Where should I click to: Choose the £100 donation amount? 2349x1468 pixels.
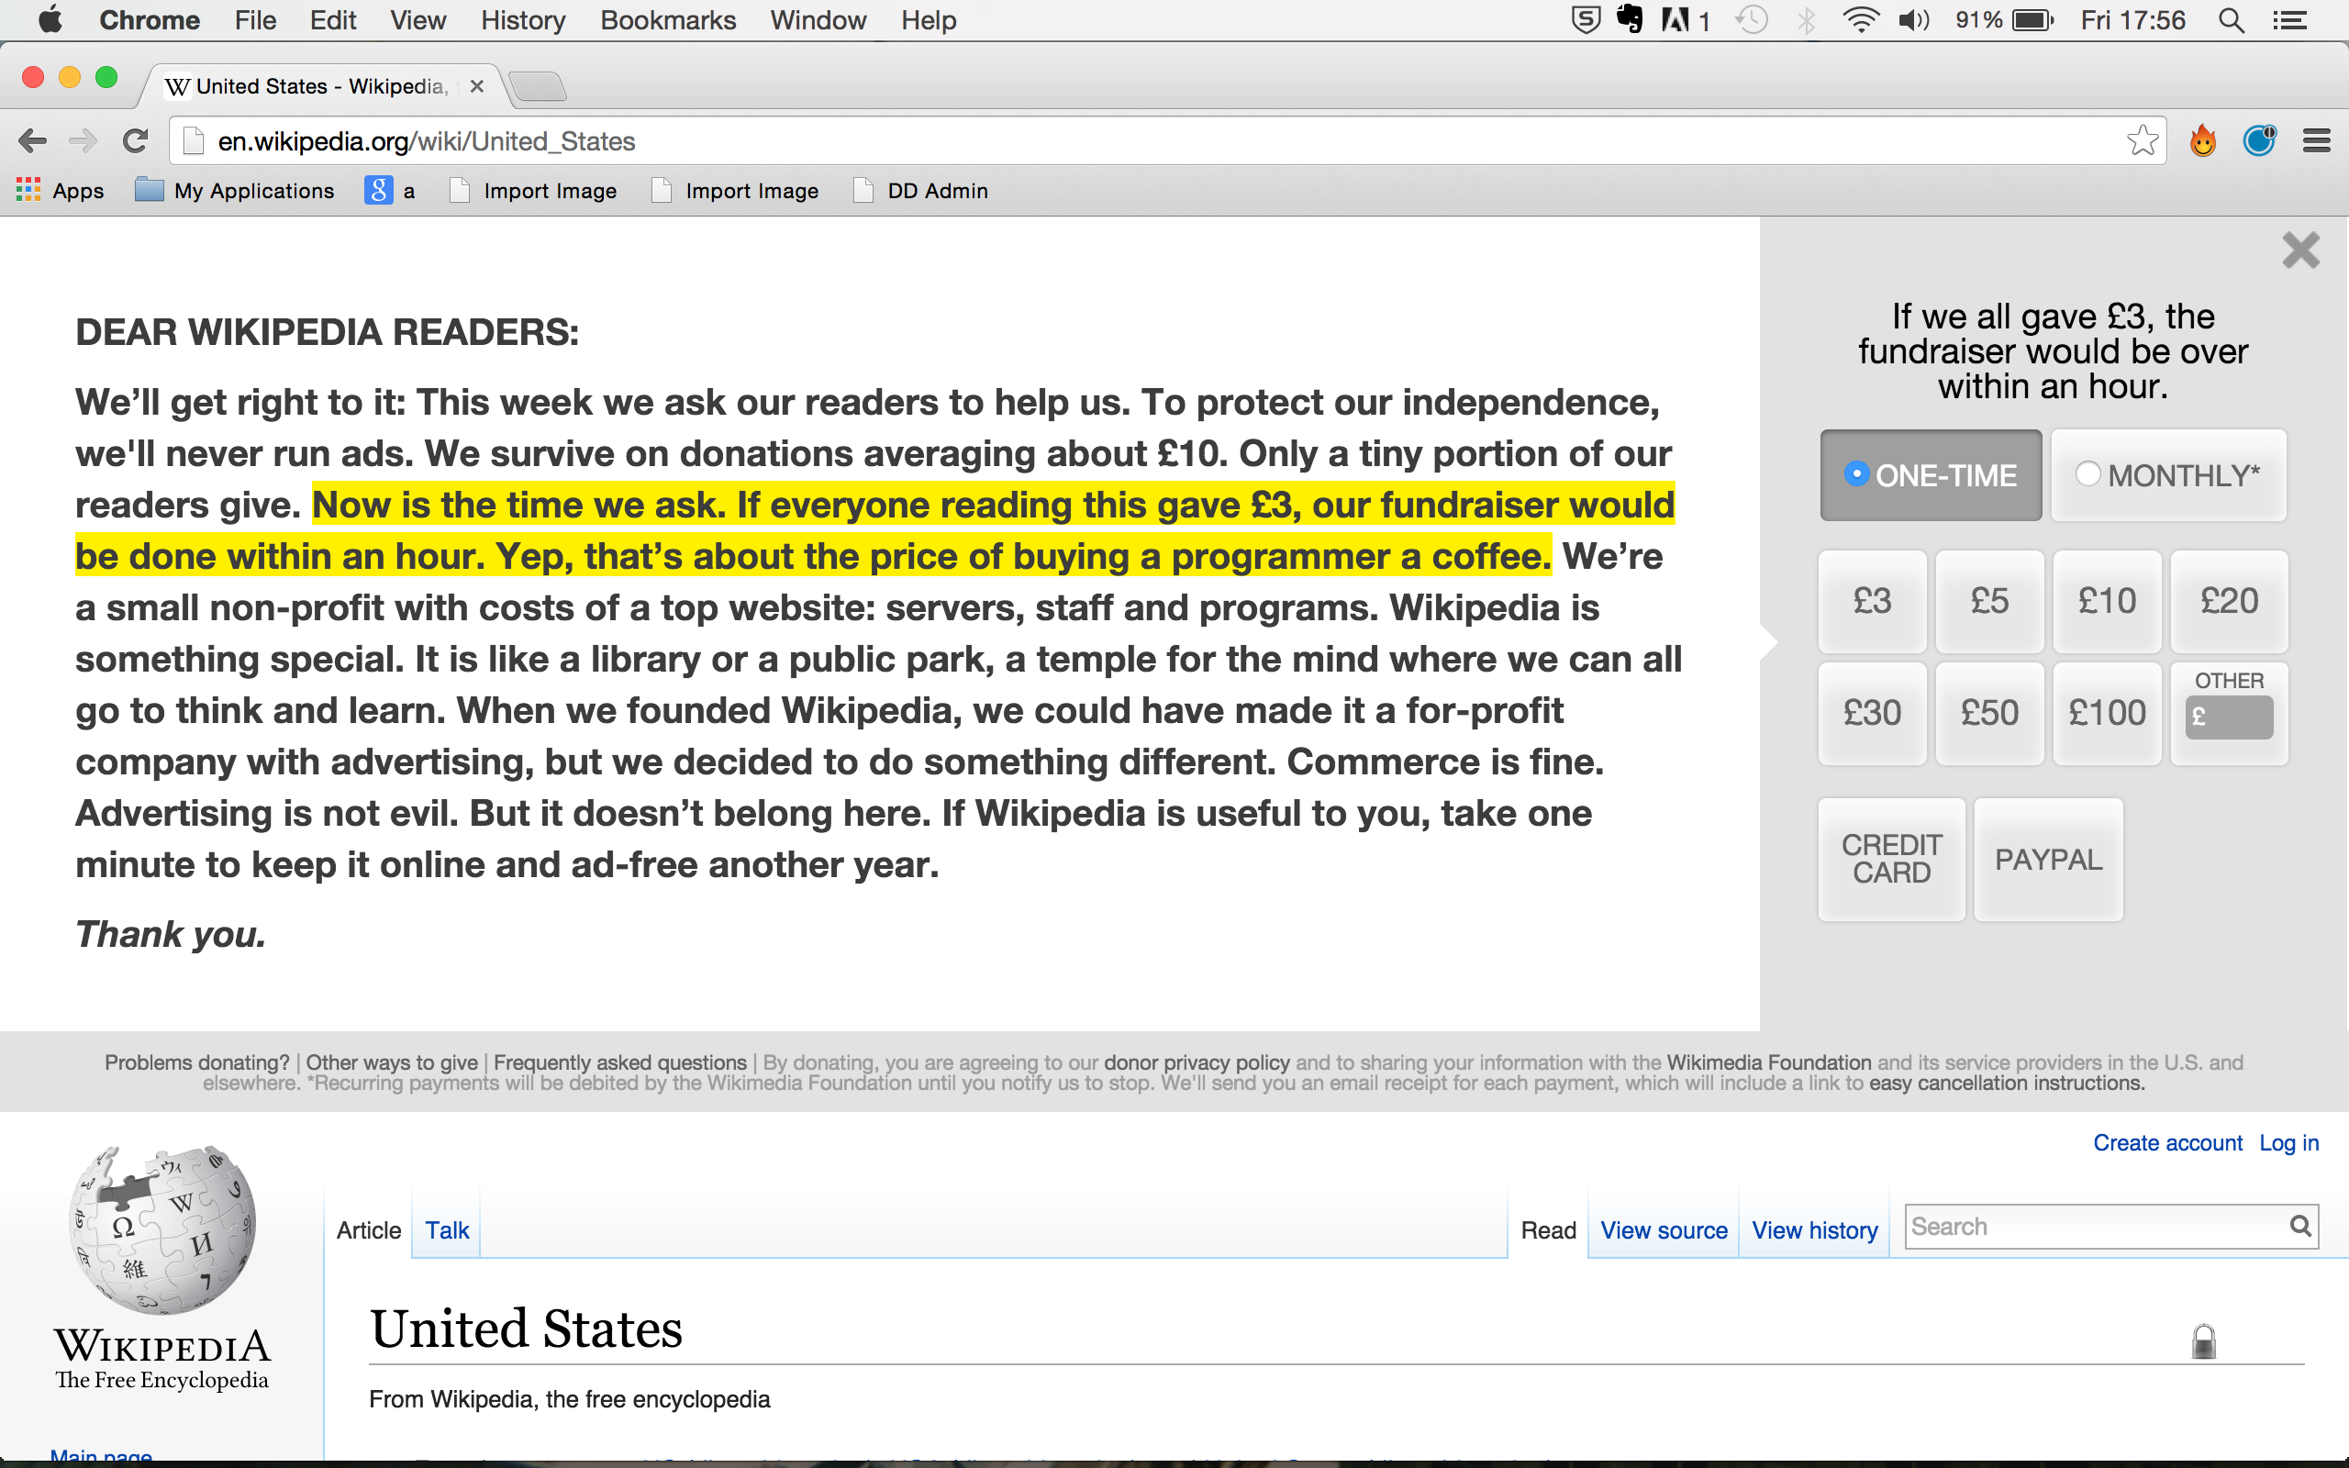(2108, 714)
